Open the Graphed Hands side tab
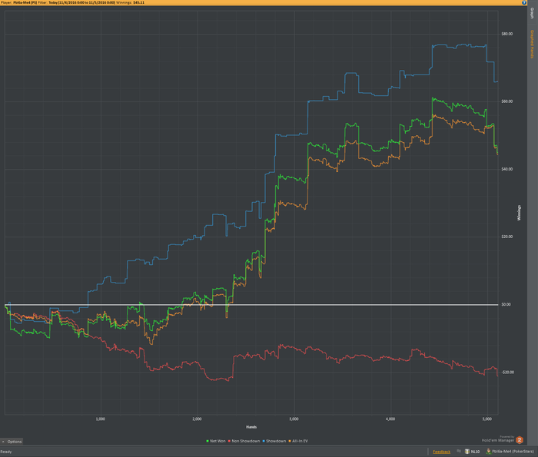538x457 pixels. coord(532,44)
